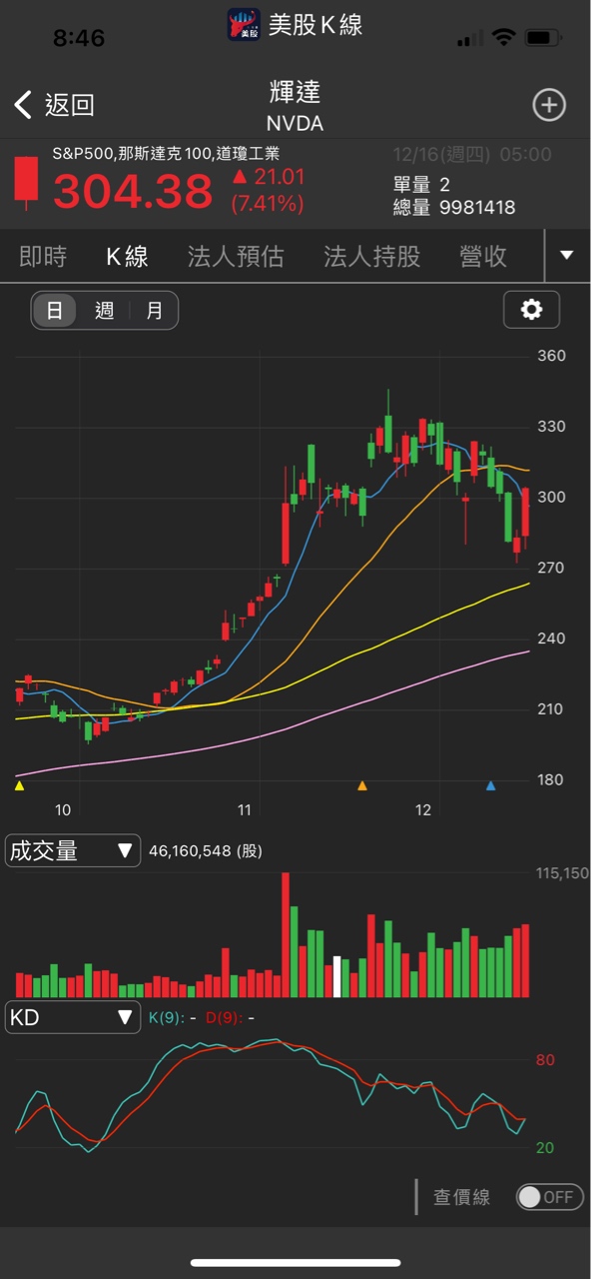Screen dimensions: 591x1279
Task: Tap the tallest red volume bar
Action: pyautogui.click(x=286, y=935)
